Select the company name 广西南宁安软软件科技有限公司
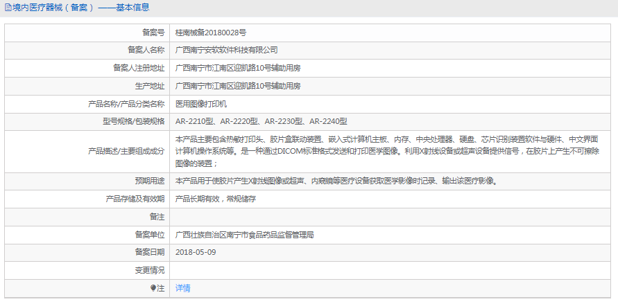The image size is (618, 304). click(x=227, y=50)
